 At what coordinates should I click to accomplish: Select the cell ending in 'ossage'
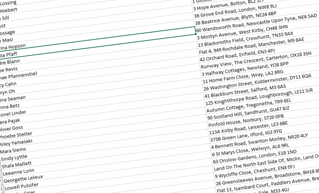point(7,33)
